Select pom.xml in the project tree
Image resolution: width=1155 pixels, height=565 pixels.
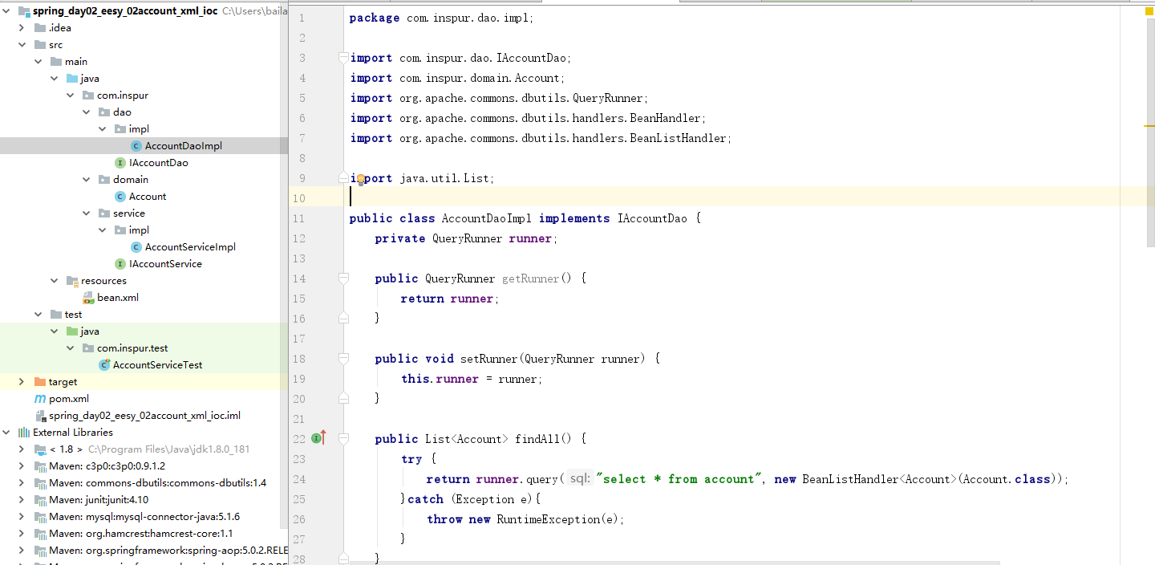coord(69,399)
